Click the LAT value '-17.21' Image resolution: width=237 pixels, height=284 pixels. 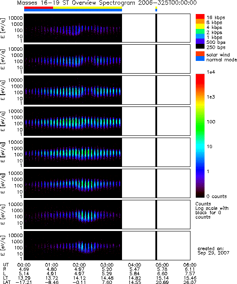coord(23,282)
